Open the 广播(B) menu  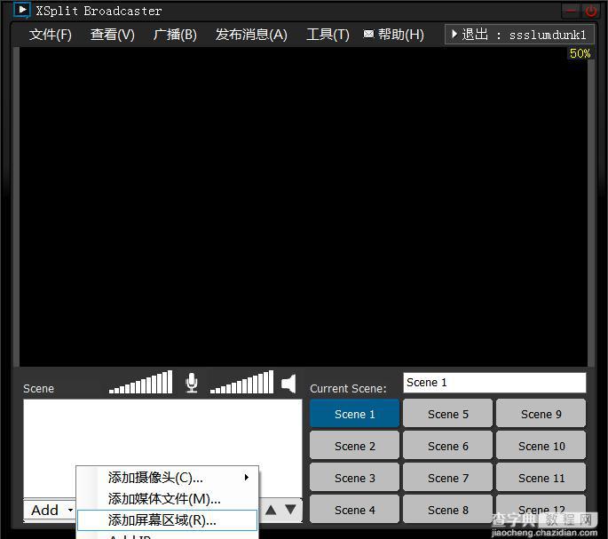tap(175, 35)
